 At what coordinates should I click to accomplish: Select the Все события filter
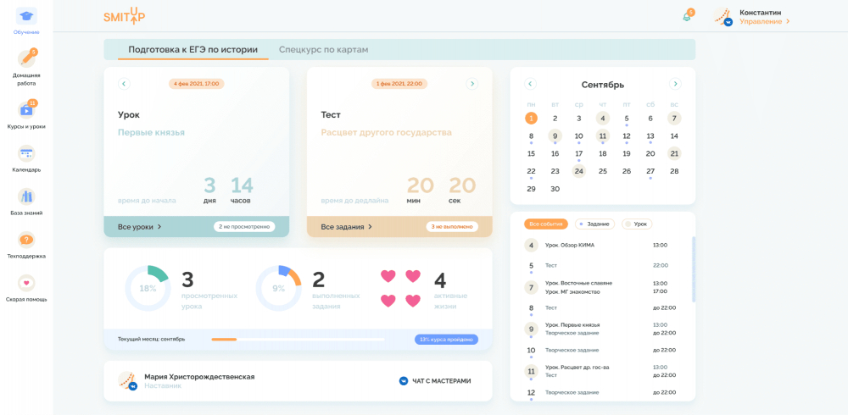(545, 224)
